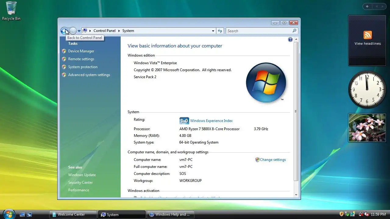Image resolution: width=390 pixels, height=219 pixels.
Task: Select the System taskbar button
Action: coord(122,214)
